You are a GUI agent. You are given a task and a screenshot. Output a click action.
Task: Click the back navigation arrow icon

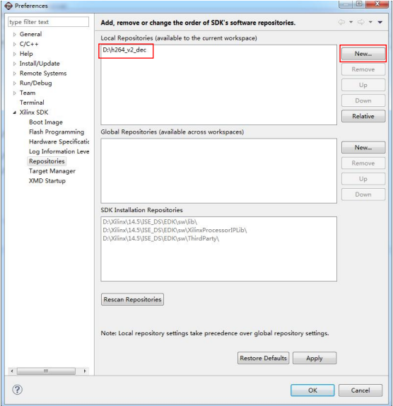click(x=341, y=22)
